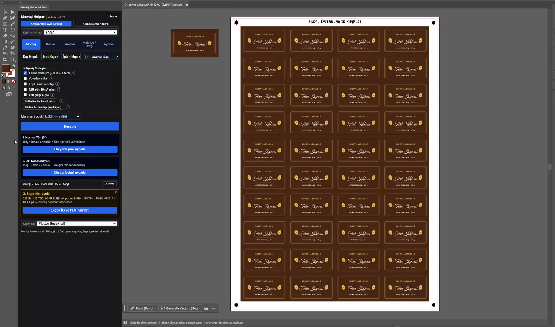Open the Kesim makinesi SAGA dropdown
Viewport: 555px width, 327px height.
80,32
